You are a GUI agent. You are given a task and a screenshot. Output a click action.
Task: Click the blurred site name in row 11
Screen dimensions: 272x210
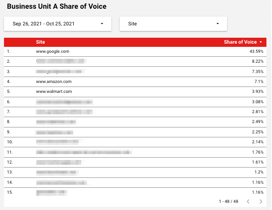pos(84,152)
